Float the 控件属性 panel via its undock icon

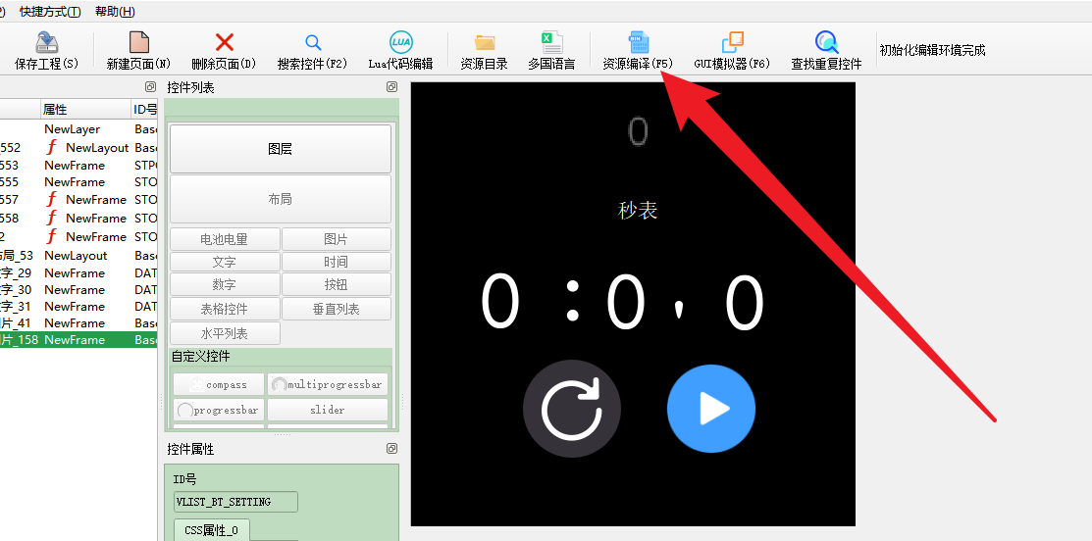pyautogui.click(x=391, y=449)
